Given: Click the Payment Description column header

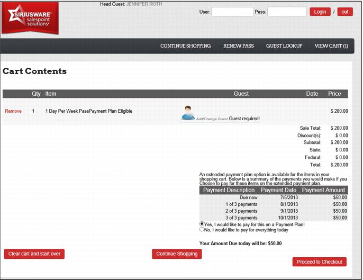Looking at the screenshot, I should [229, 190].
